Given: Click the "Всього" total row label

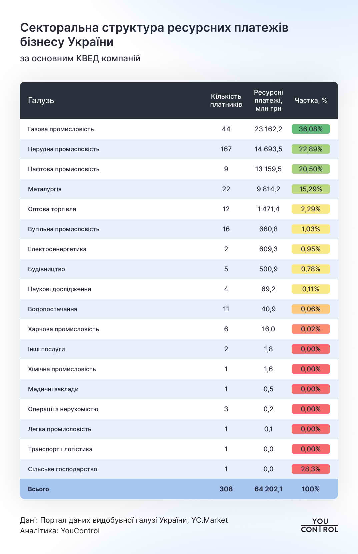Looking at the screenshot, I should [38, 489].
